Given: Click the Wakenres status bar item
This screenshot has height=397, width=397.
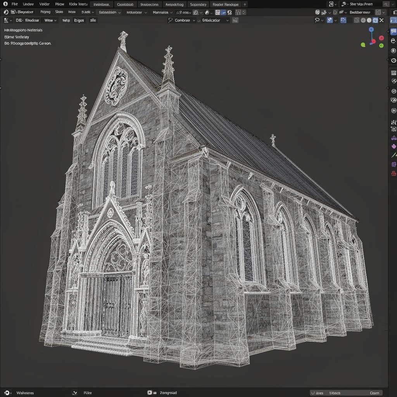Looking at the screenshot, I should [x=25, y=393].
